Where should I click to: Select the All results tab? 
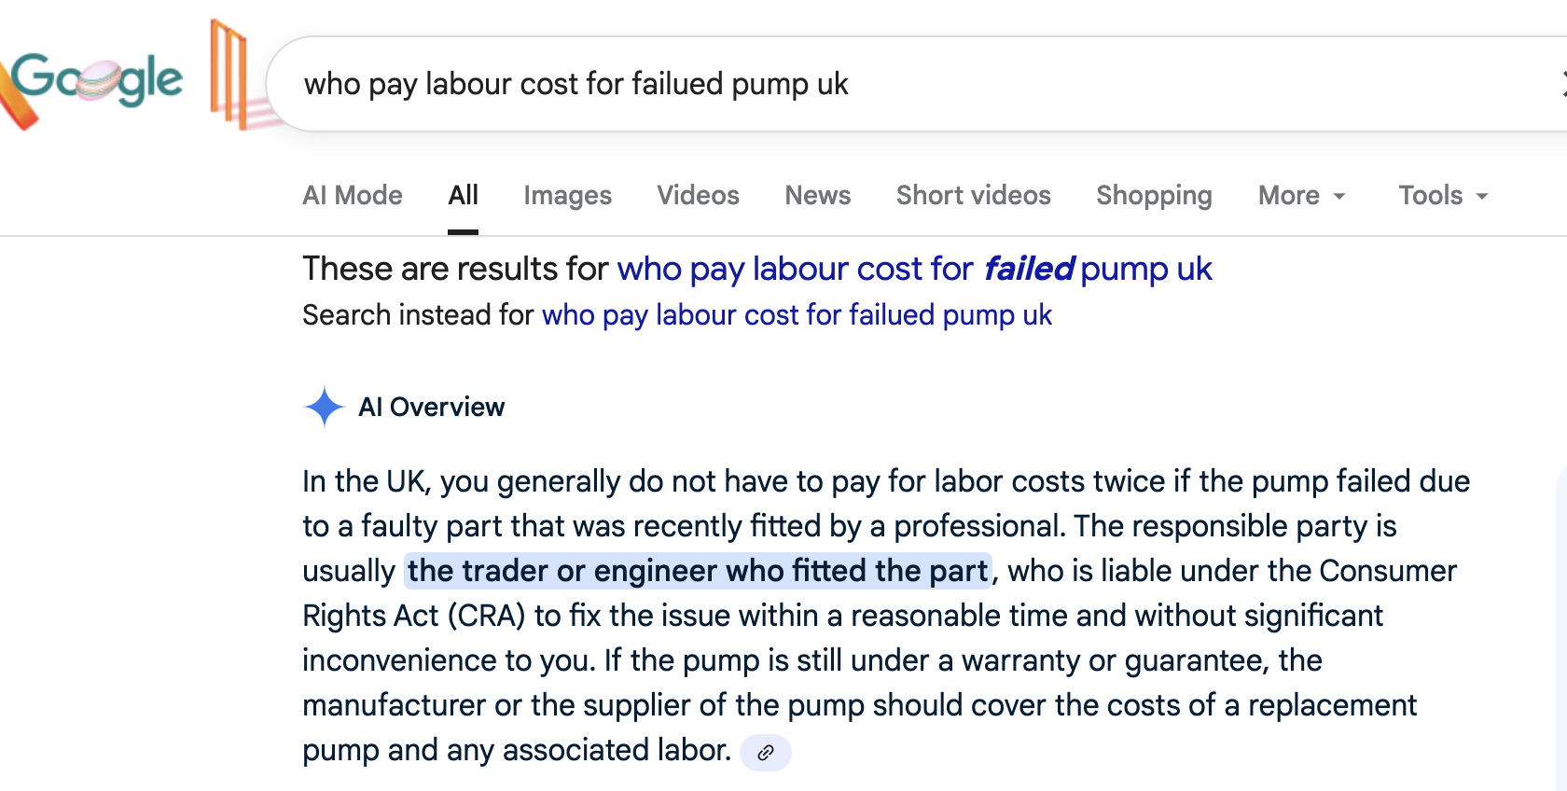[463, 196]
